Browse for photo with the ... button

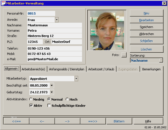pos(124,55)
